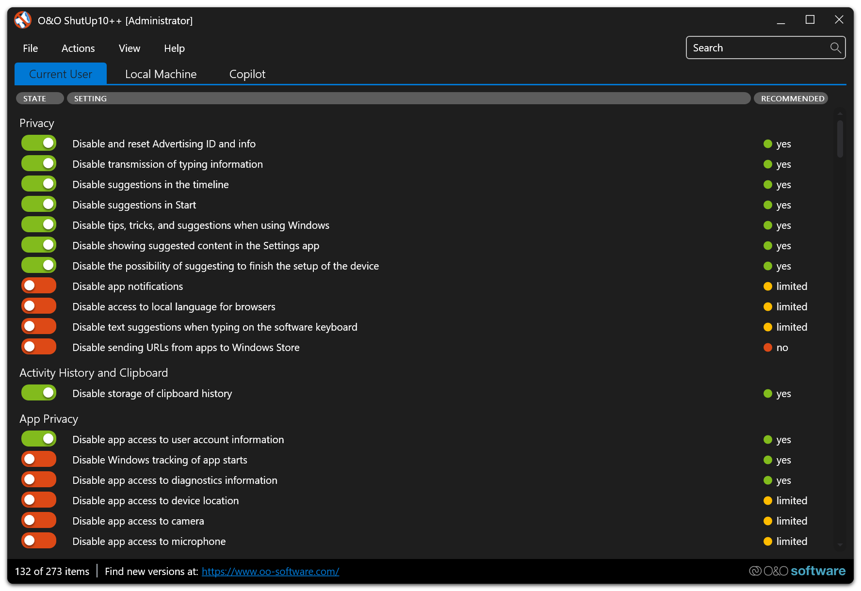Image resolution: width=861 pixels, height=591 pixels.
Task: Click the STATE column header
Action: (39, 98)
